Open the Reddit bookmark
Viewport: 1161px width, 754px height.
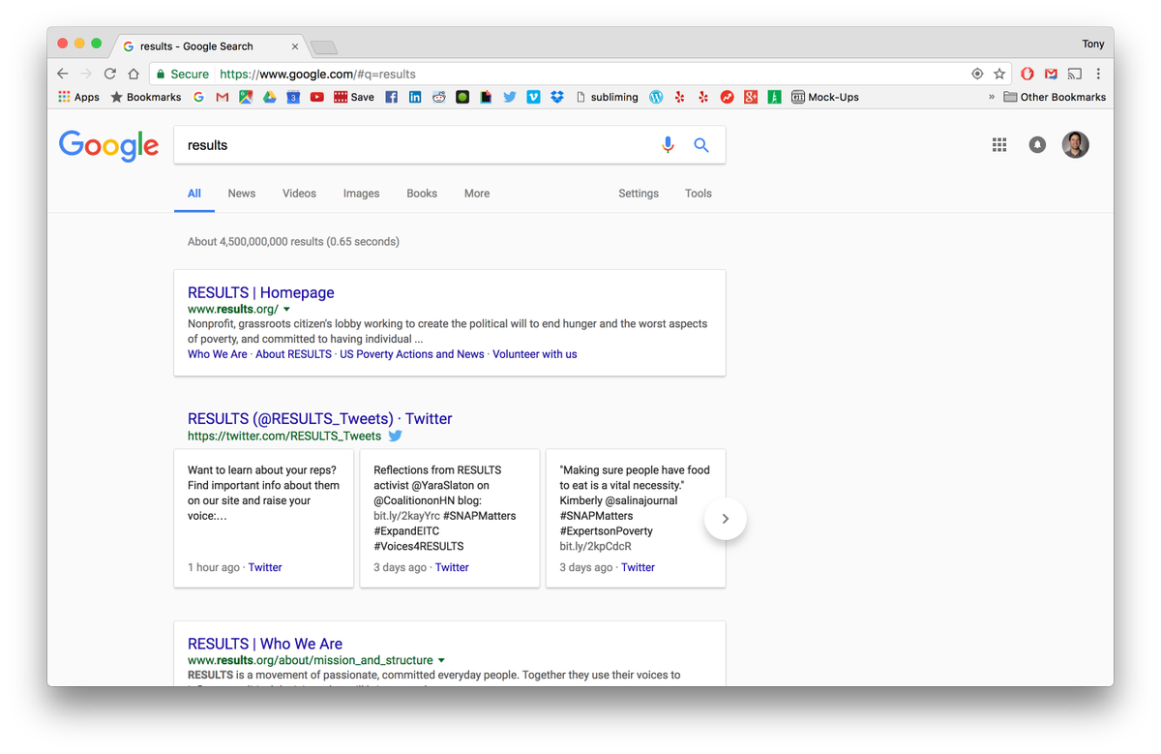coord(439,97)
